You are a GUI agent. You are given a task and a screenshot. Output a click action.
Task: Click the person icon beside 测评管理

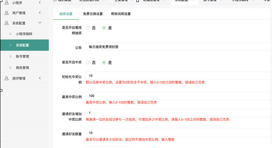point(6,78)
